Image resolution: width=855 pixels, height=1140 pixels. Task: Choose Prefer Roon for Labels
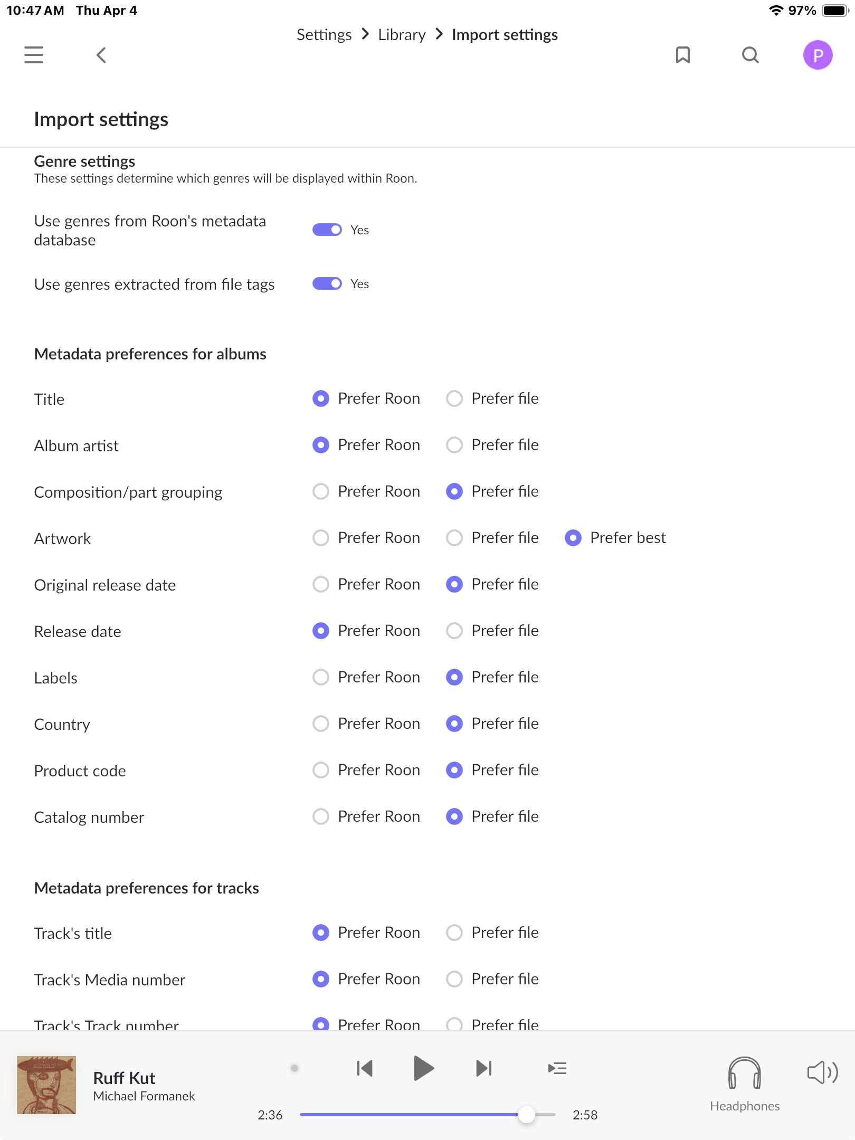366,677
